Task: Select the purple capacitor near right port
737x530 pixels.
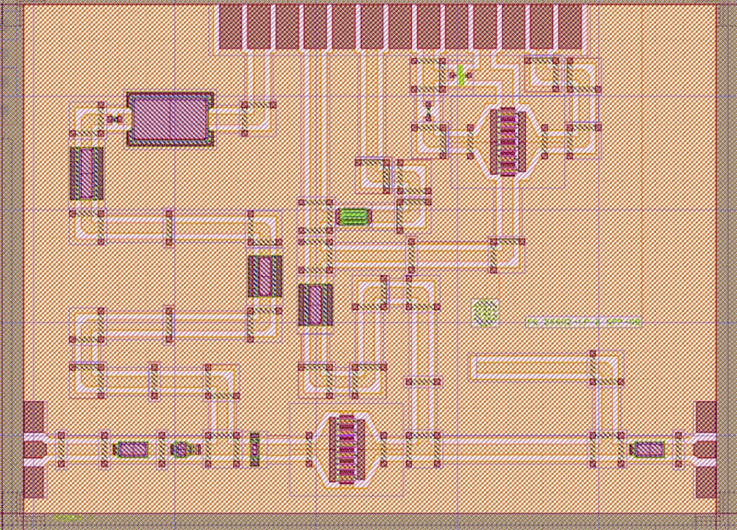Action: [649, 449]
